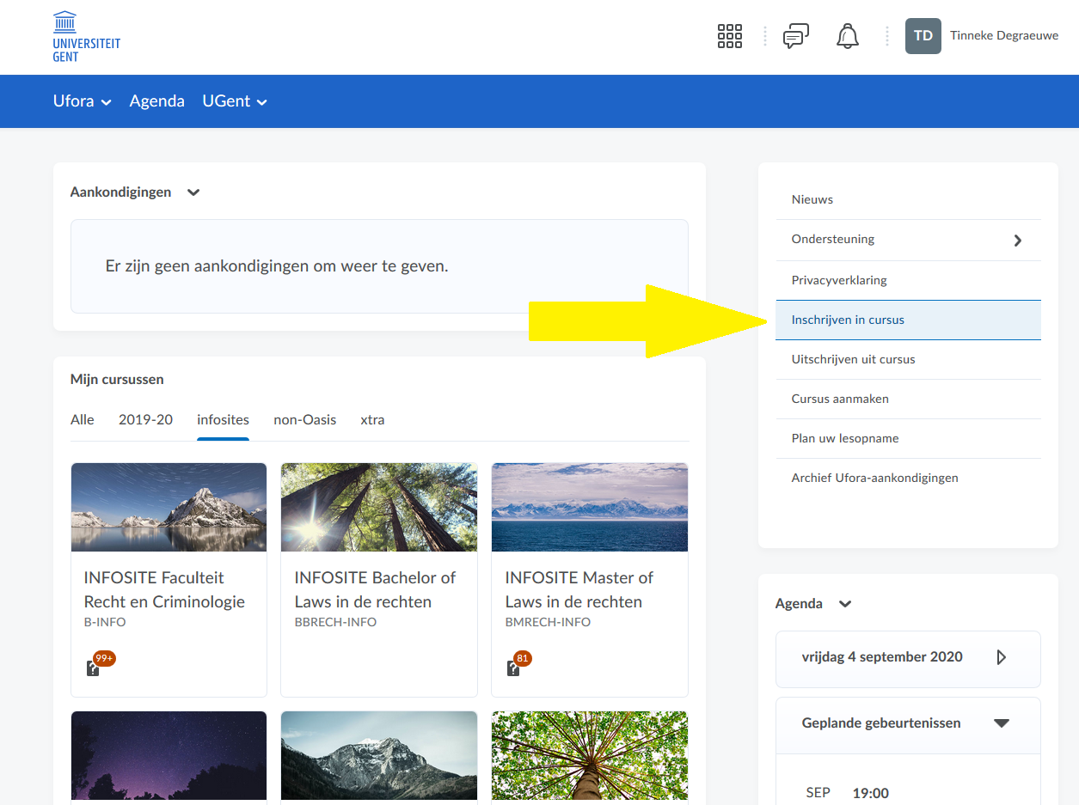Click the TD user avatar

[923, 36]
